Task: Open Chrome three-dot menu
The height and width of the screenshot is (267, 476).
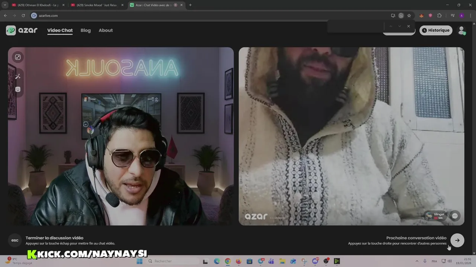Action: (470, 16)
